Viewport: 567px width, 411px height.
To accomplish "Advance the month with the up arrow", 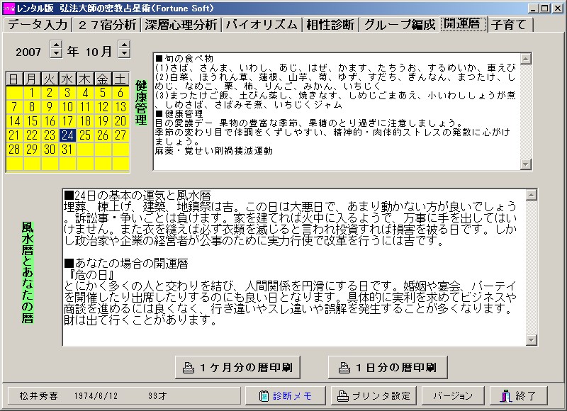I will click(124, 45).
